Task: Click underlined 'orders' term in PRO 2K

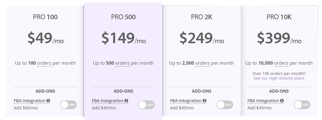Action: tap(202, 63)
